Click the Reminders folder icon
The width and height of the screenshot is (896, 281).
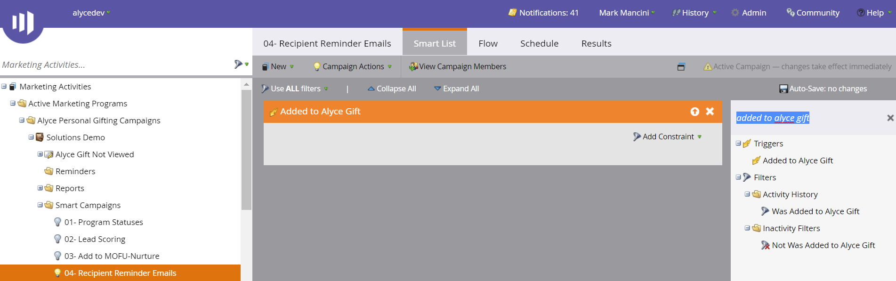pyautogui.click(x=49, y=171)
